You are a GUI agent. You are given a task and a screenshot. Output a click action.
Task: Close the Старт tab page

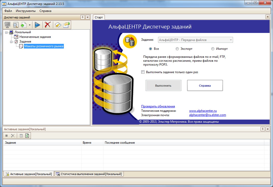[268, 17]
